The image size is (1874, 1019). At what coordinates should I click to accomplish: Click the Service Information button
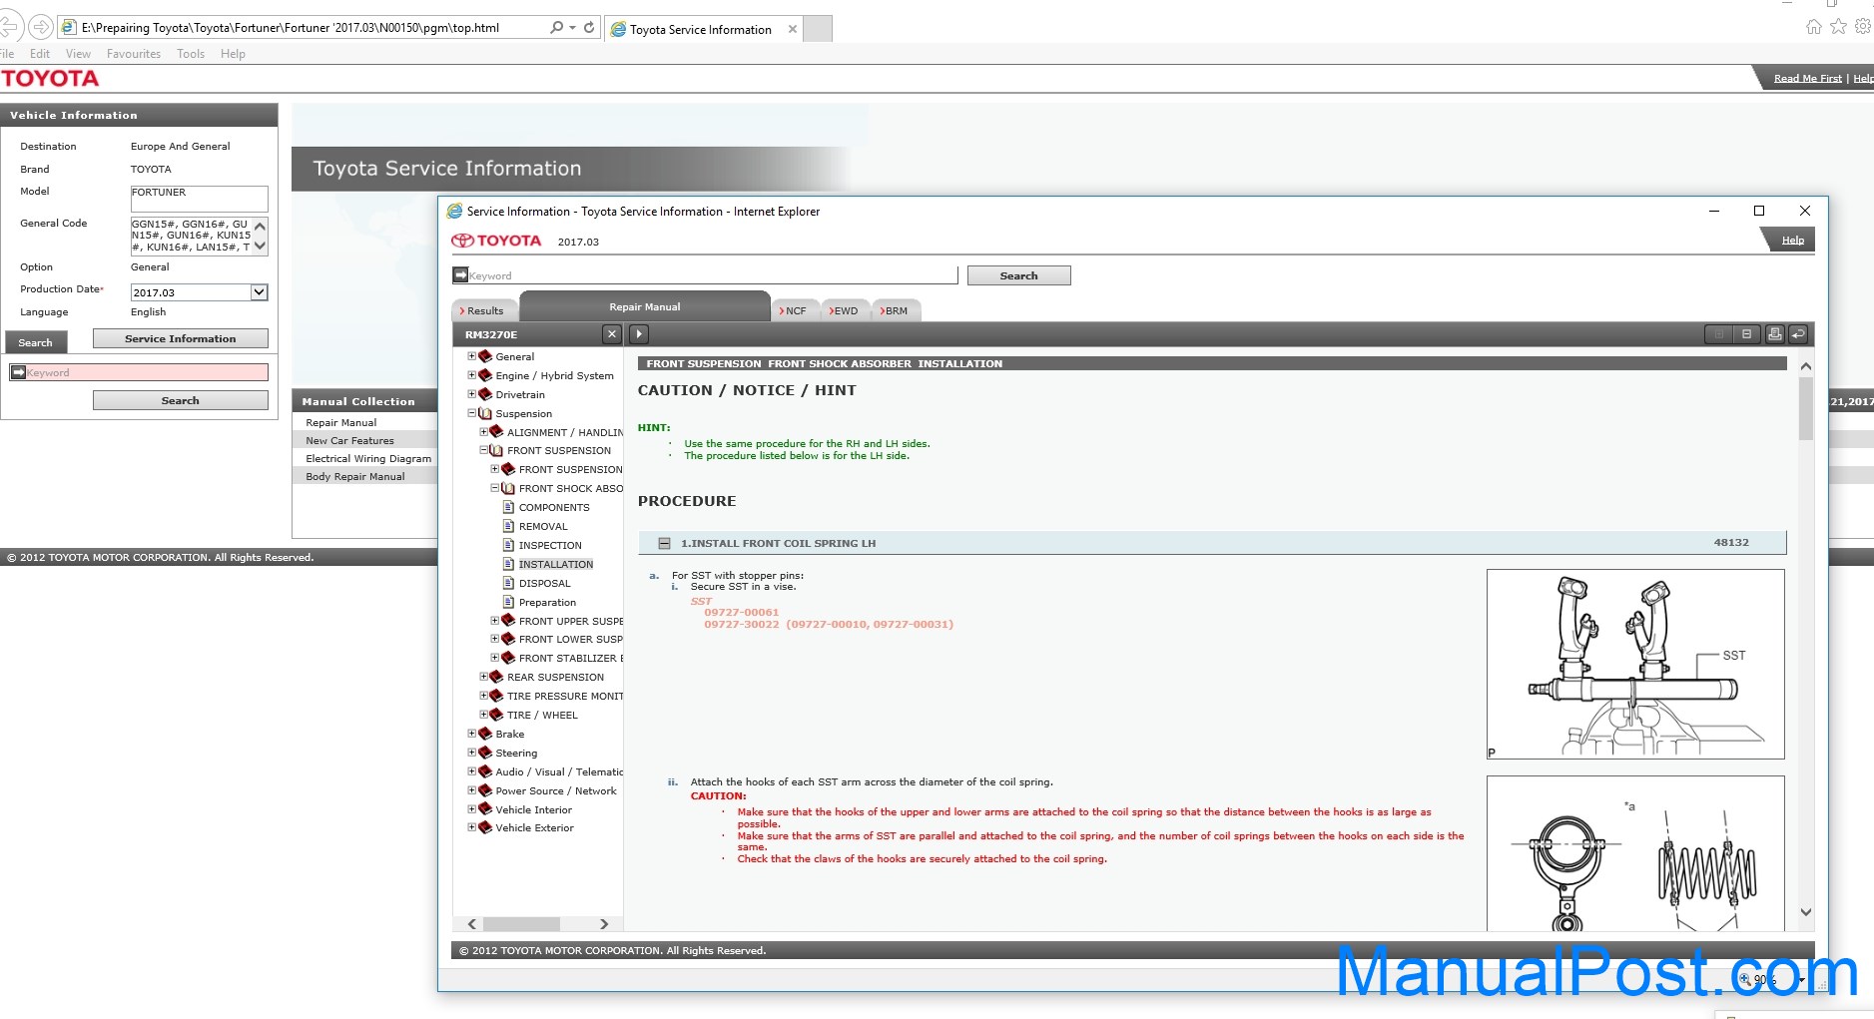pyautogui.click(x=181, y=338)
